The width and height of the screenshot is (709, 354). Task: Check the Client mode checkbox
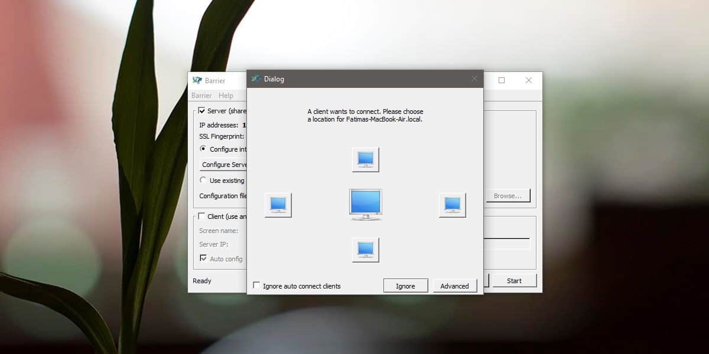[x=201, y=217]
